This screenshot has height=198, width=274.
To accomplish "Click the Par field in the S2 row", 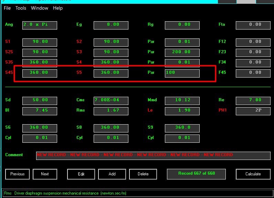I will point(182,43).
